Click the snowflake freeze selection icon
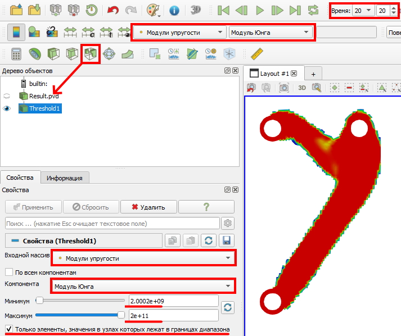 (x=229, y=54)
